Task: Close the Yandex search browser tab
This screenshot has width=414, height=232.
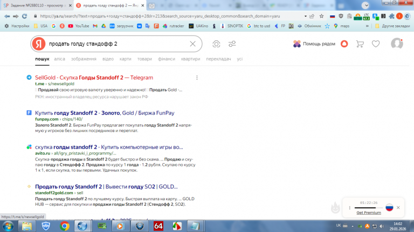Action: (x=142, y=5)
